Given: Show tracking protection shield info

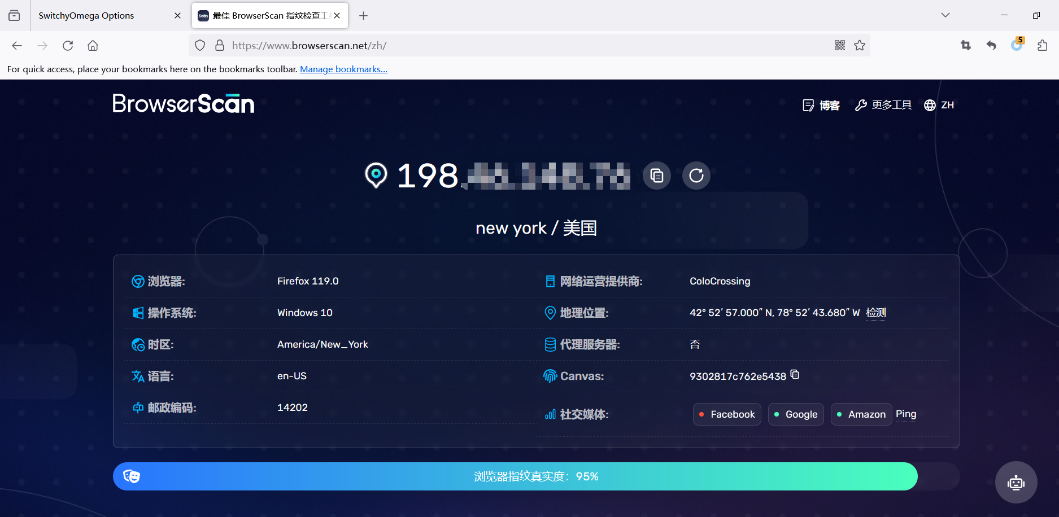Looking at the screenshot, I should pyautogui.click(x=200, y=46).
